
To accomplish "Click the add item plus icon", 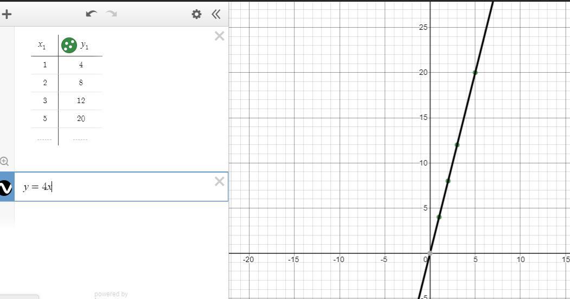I will point(7,14).
